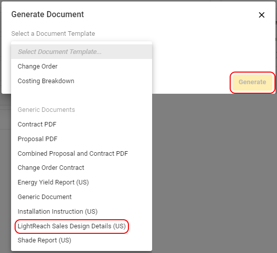Image resolution: width=277 pixels, height=253 pixels.
Task: Click the yellow Generate button
Action: [x=252, y=82]
